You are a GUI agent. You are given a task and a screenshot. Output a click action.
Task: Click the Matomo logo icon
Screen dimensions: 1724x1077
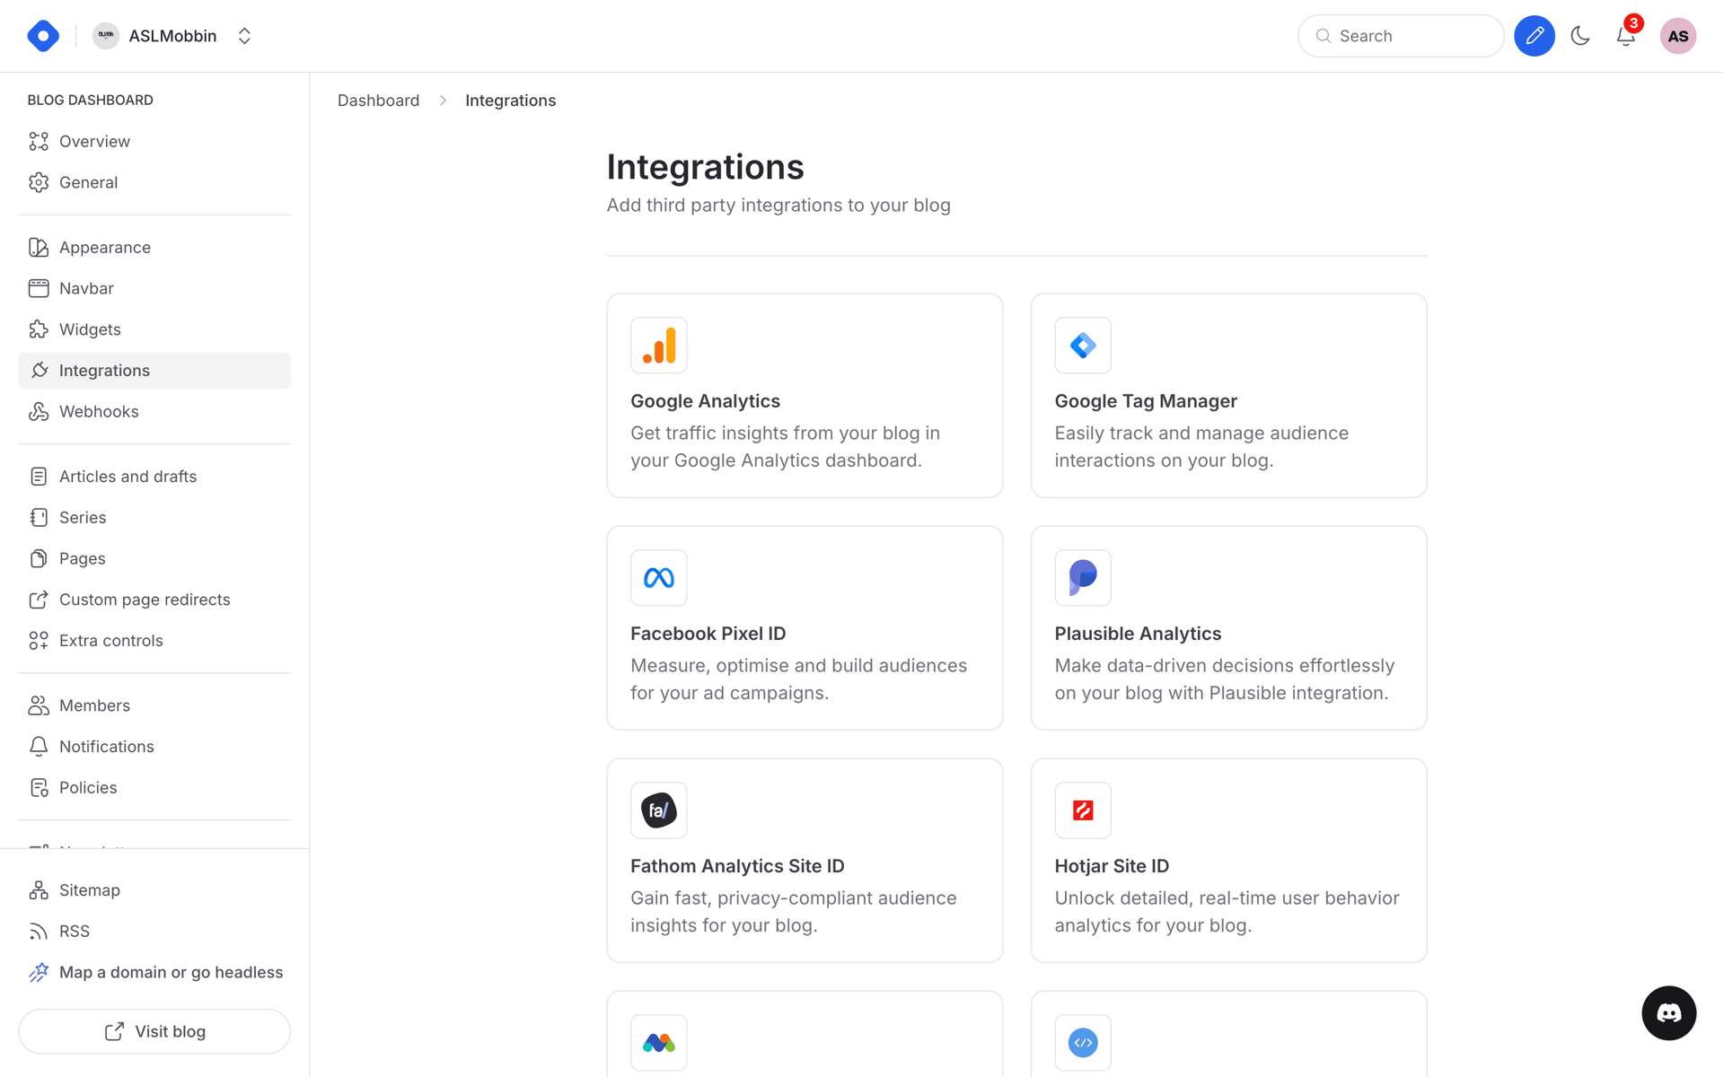659,1043
